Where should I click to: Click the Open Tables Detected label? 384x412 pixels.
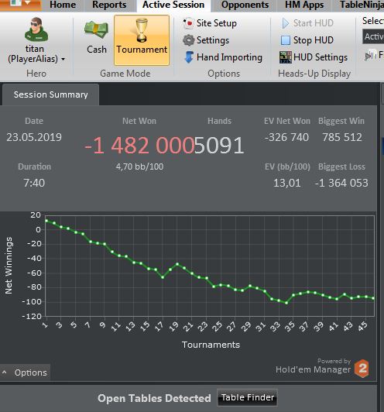tap(154, 398)
